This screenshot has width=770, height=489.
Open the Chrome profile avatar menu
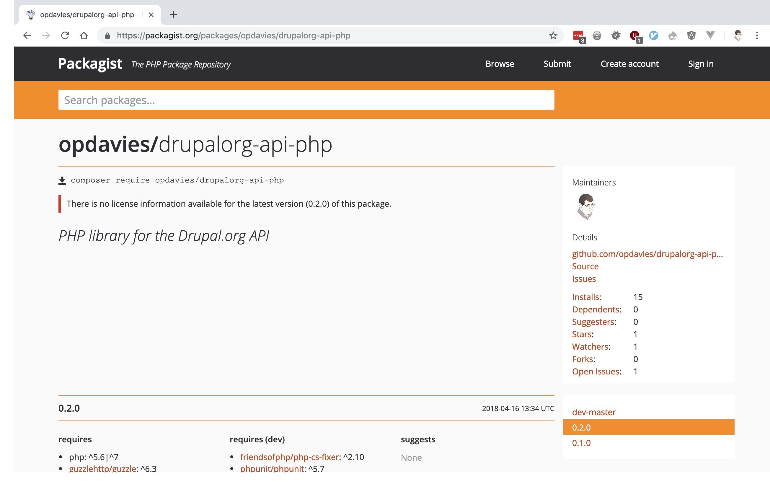[x=738, y=35]
